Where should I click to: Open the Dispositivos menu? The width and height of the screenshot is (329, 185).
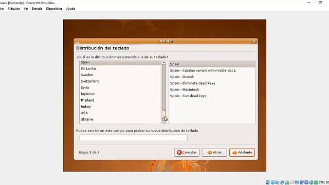coord(54,9)
